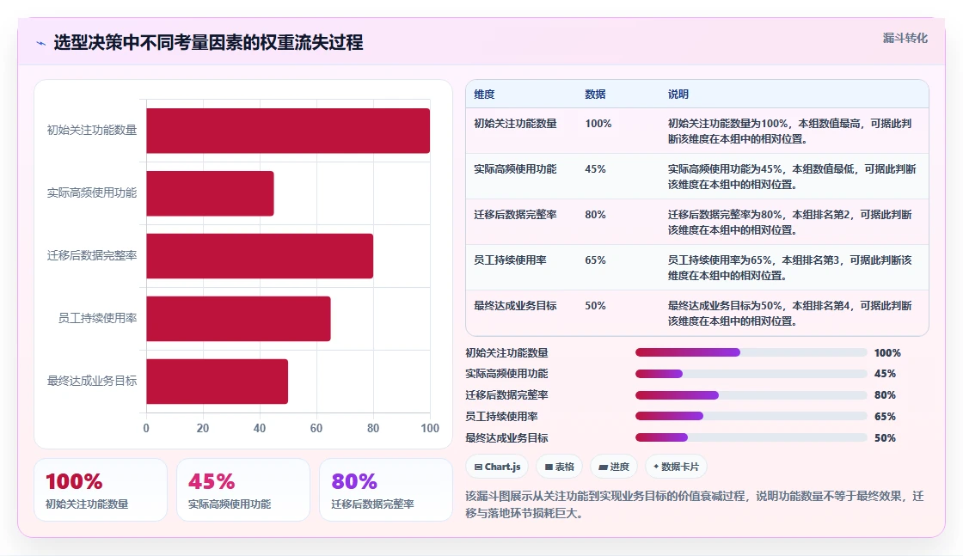The height and width of the screenshot is (556, 963).
Task: Click description mentioning 本组数值最低
Action: click(792, 176)
